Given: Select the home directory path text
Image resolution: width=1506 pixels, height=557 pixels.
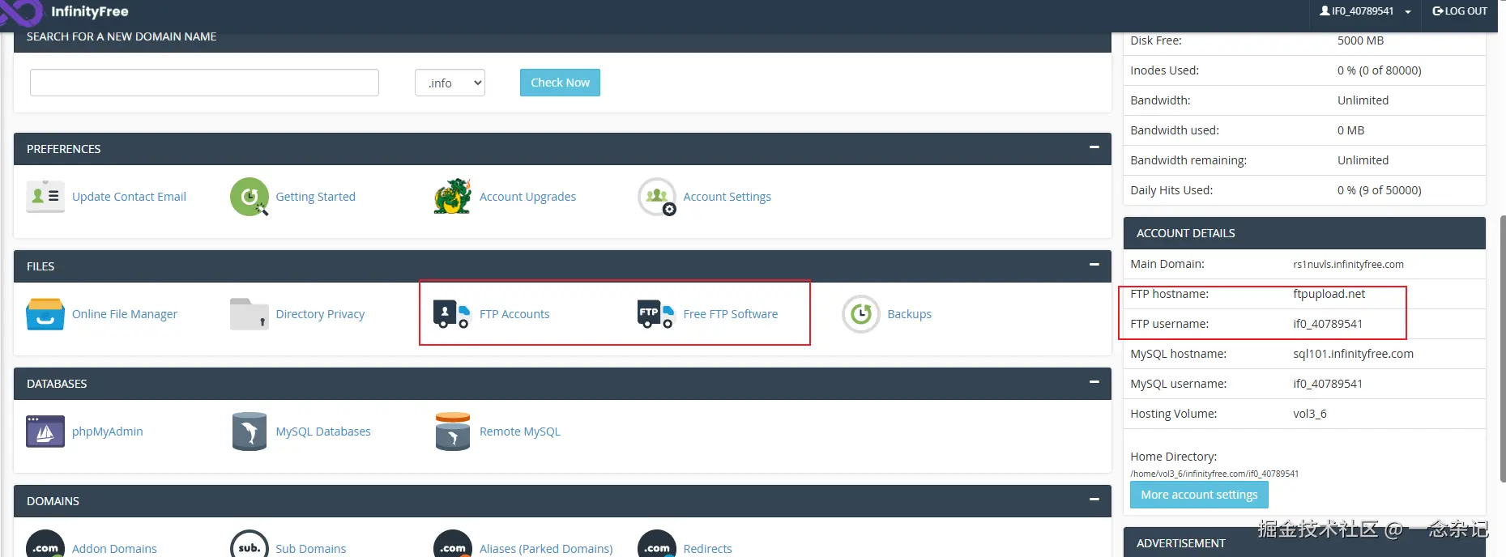Looking at the screenshot, I should [x=1214, y=474].
